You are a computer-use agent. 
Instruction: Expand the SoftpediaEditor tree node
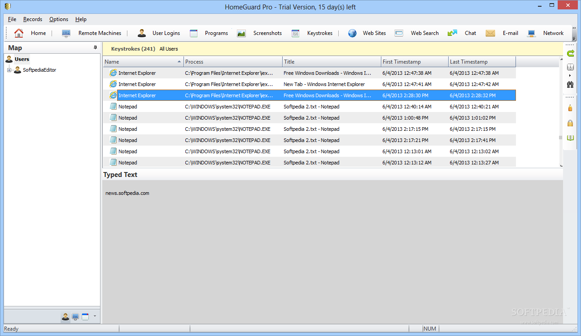tap(9, 70)
